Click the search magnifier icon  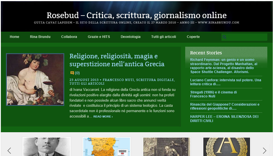point(225,37)
